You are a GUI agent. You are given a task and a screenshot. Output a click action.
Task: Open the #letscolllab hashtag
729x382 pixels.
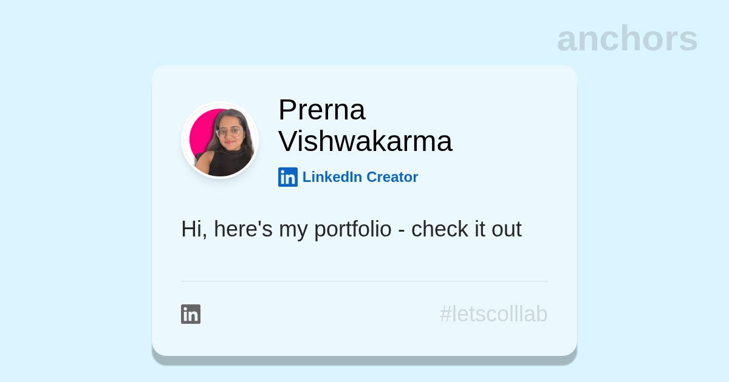[x=493, y=314]
